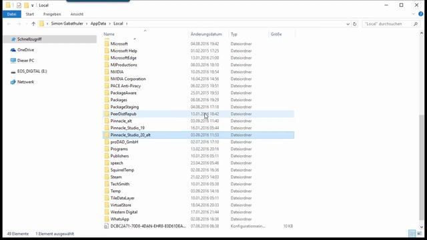Switch to details view layout icon
Screen dimensions: 427x240
(x=412, y=233)
